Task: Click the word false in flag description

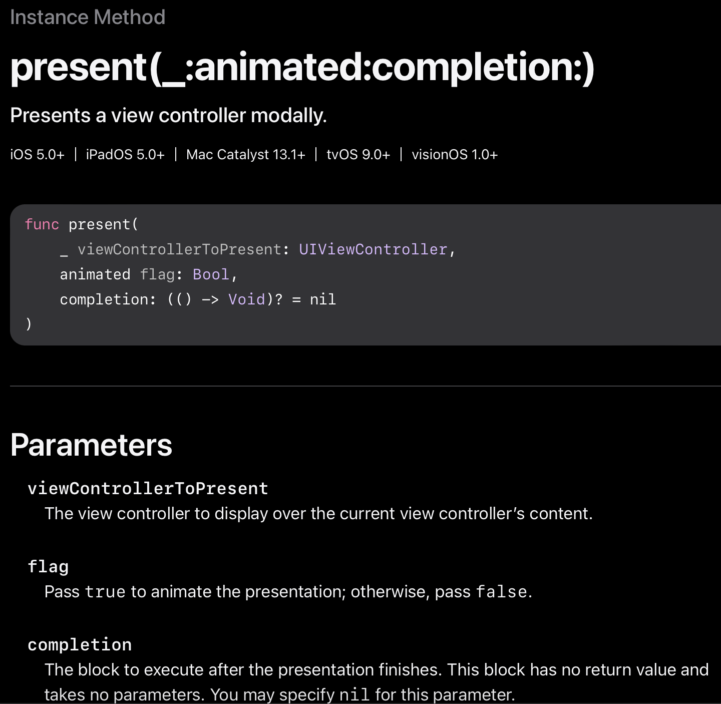Action: pos(501,592)
